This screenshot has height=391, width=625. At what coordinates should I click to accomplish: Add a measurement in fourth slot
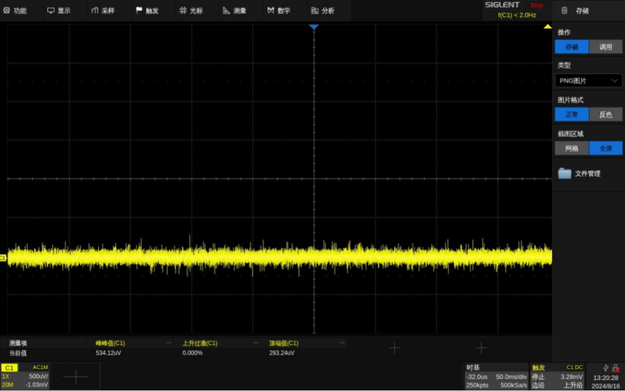click(394, 348)
